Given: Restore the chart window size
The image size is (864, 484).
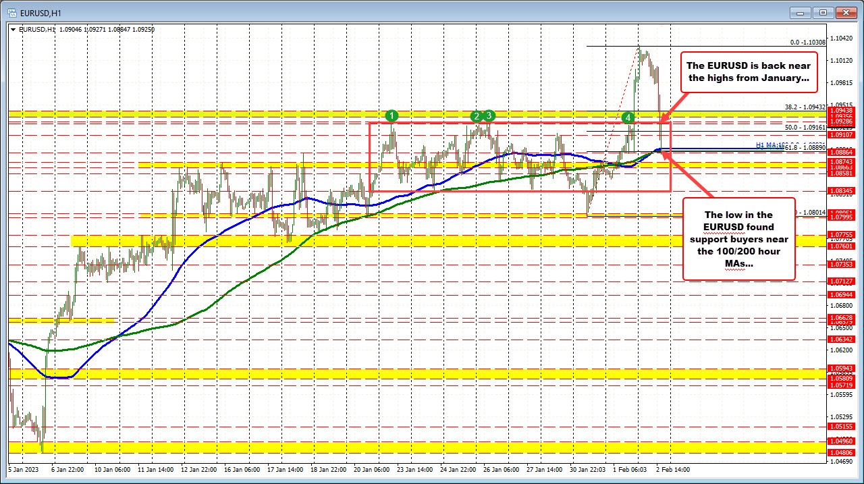Looking at the screenshot, I should 823,11.
